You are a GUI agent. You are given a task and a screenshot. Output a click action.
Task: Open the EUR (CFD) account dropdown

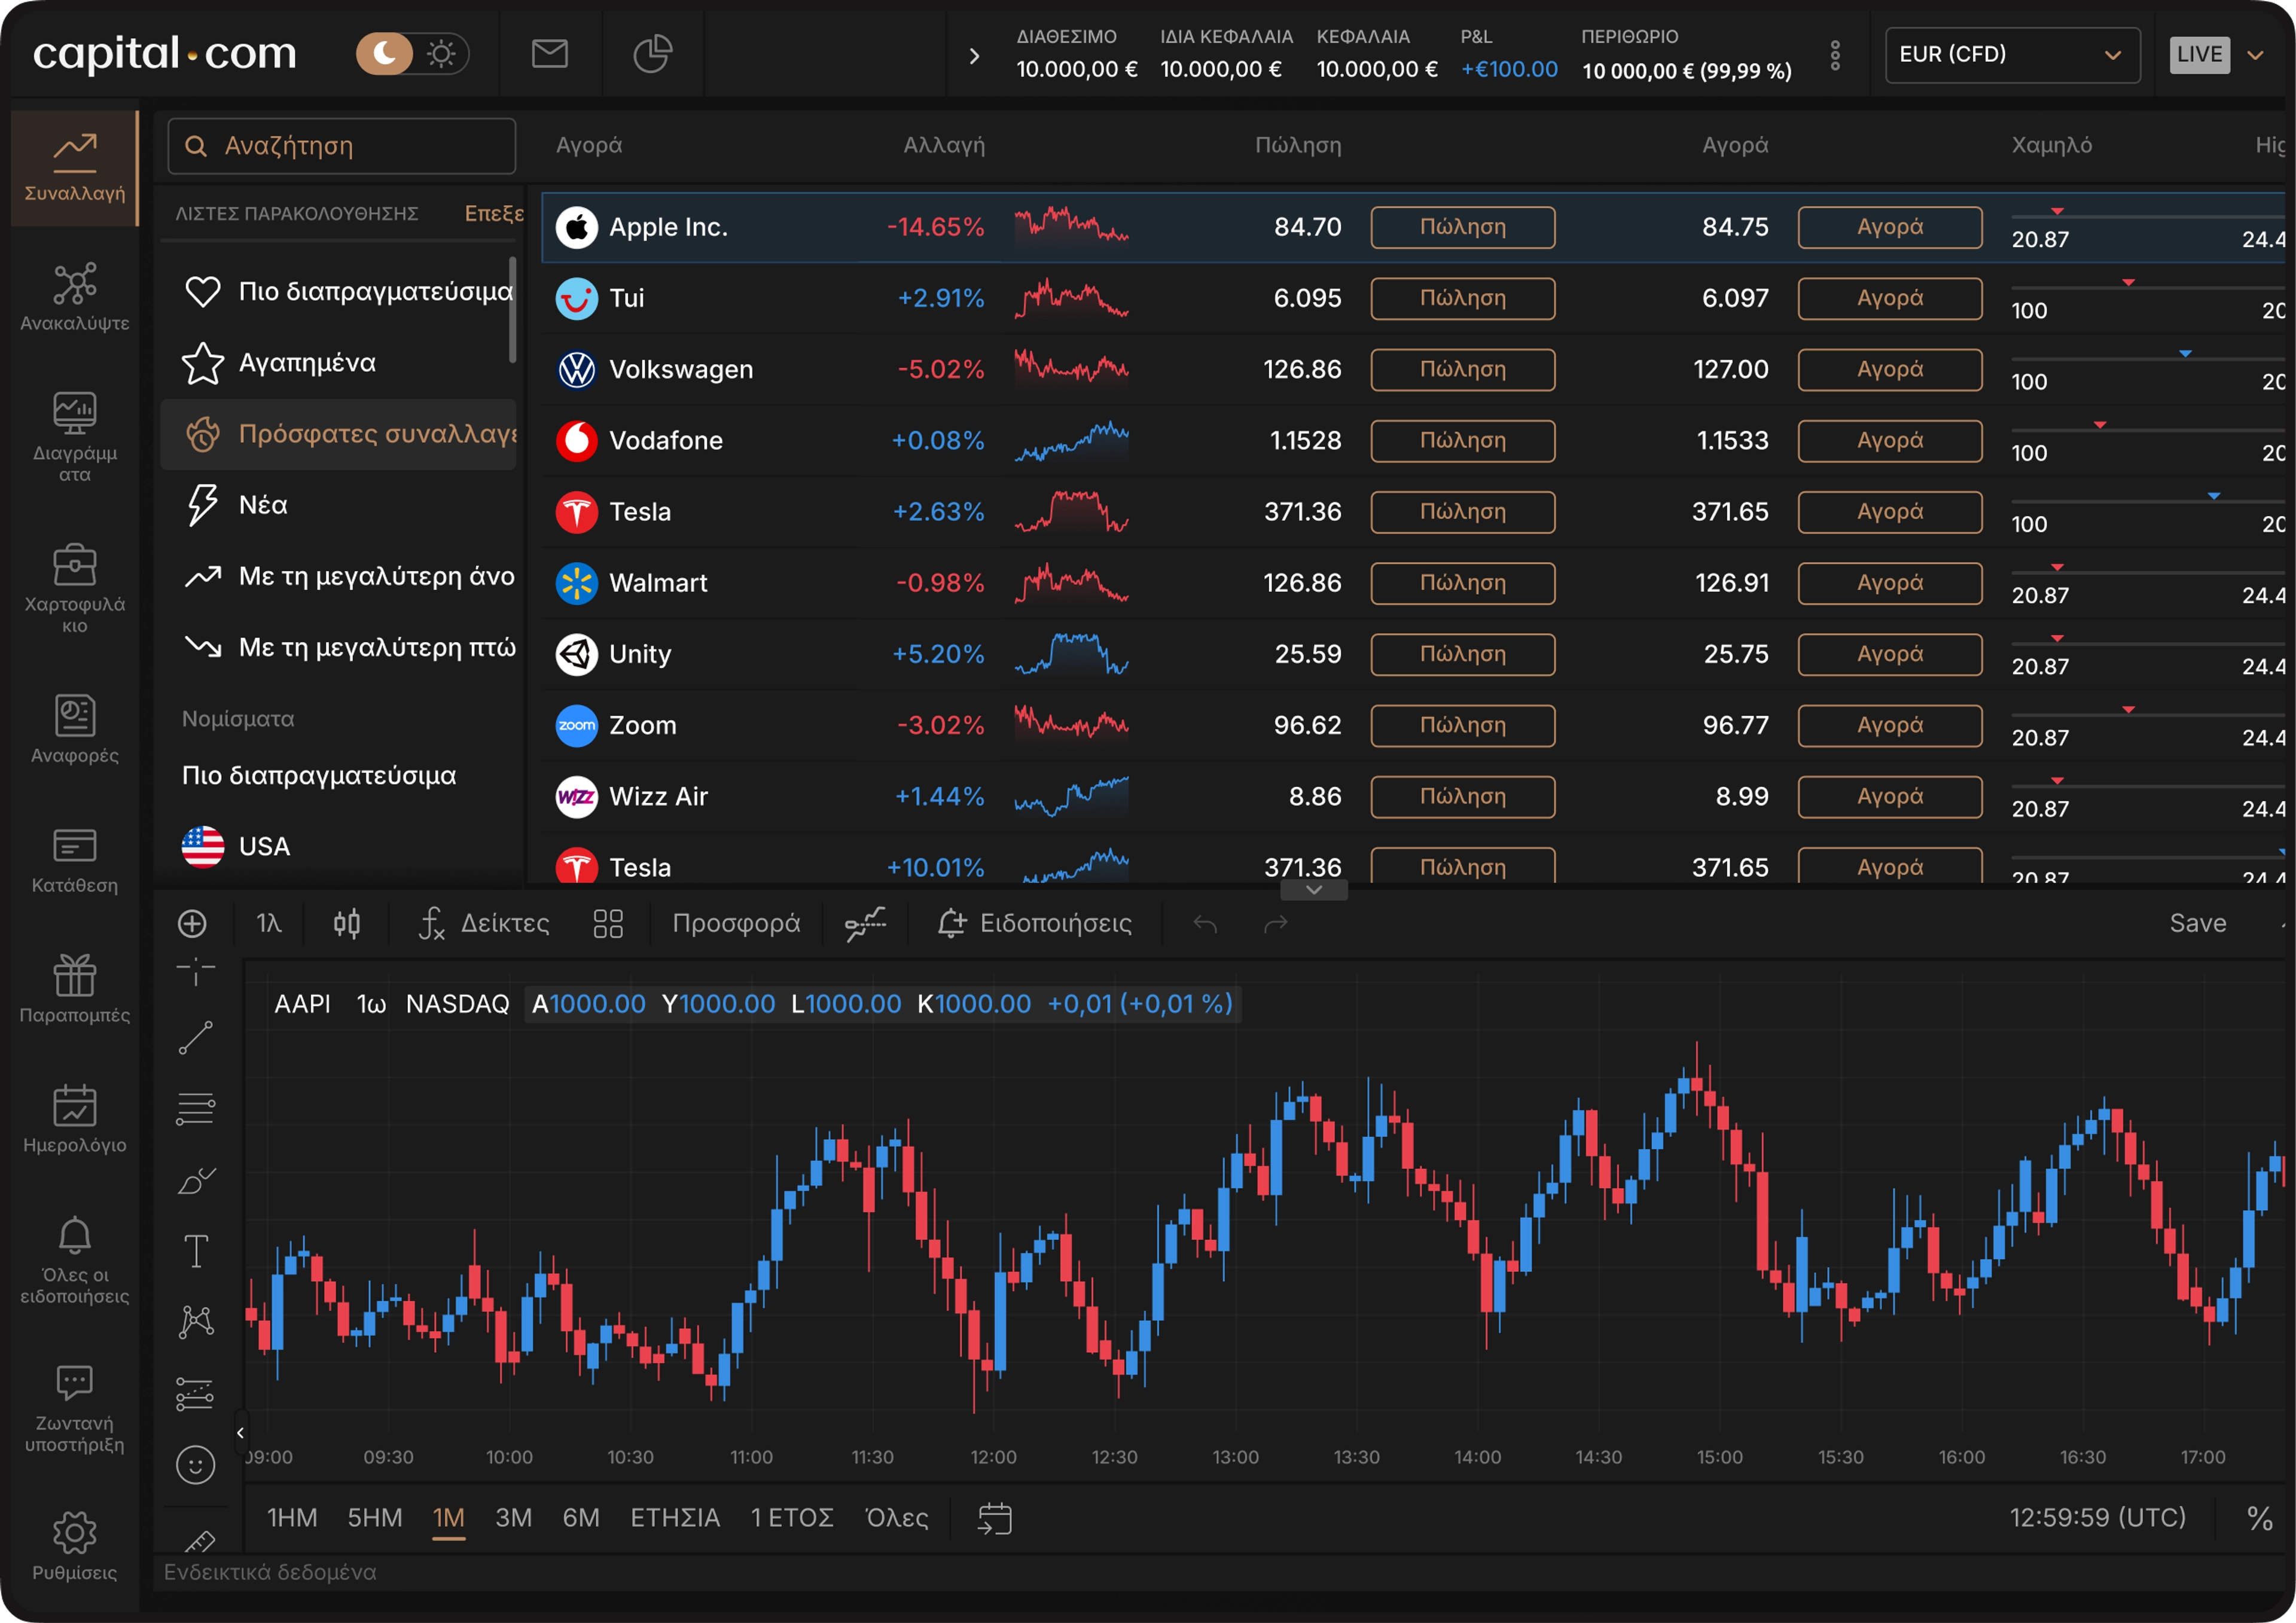(x=2012, y=55)
